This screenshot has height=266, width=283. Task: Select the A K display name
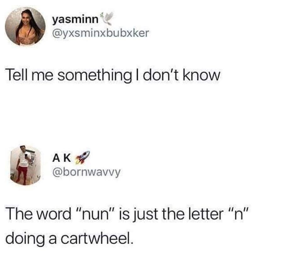(62, 158)
